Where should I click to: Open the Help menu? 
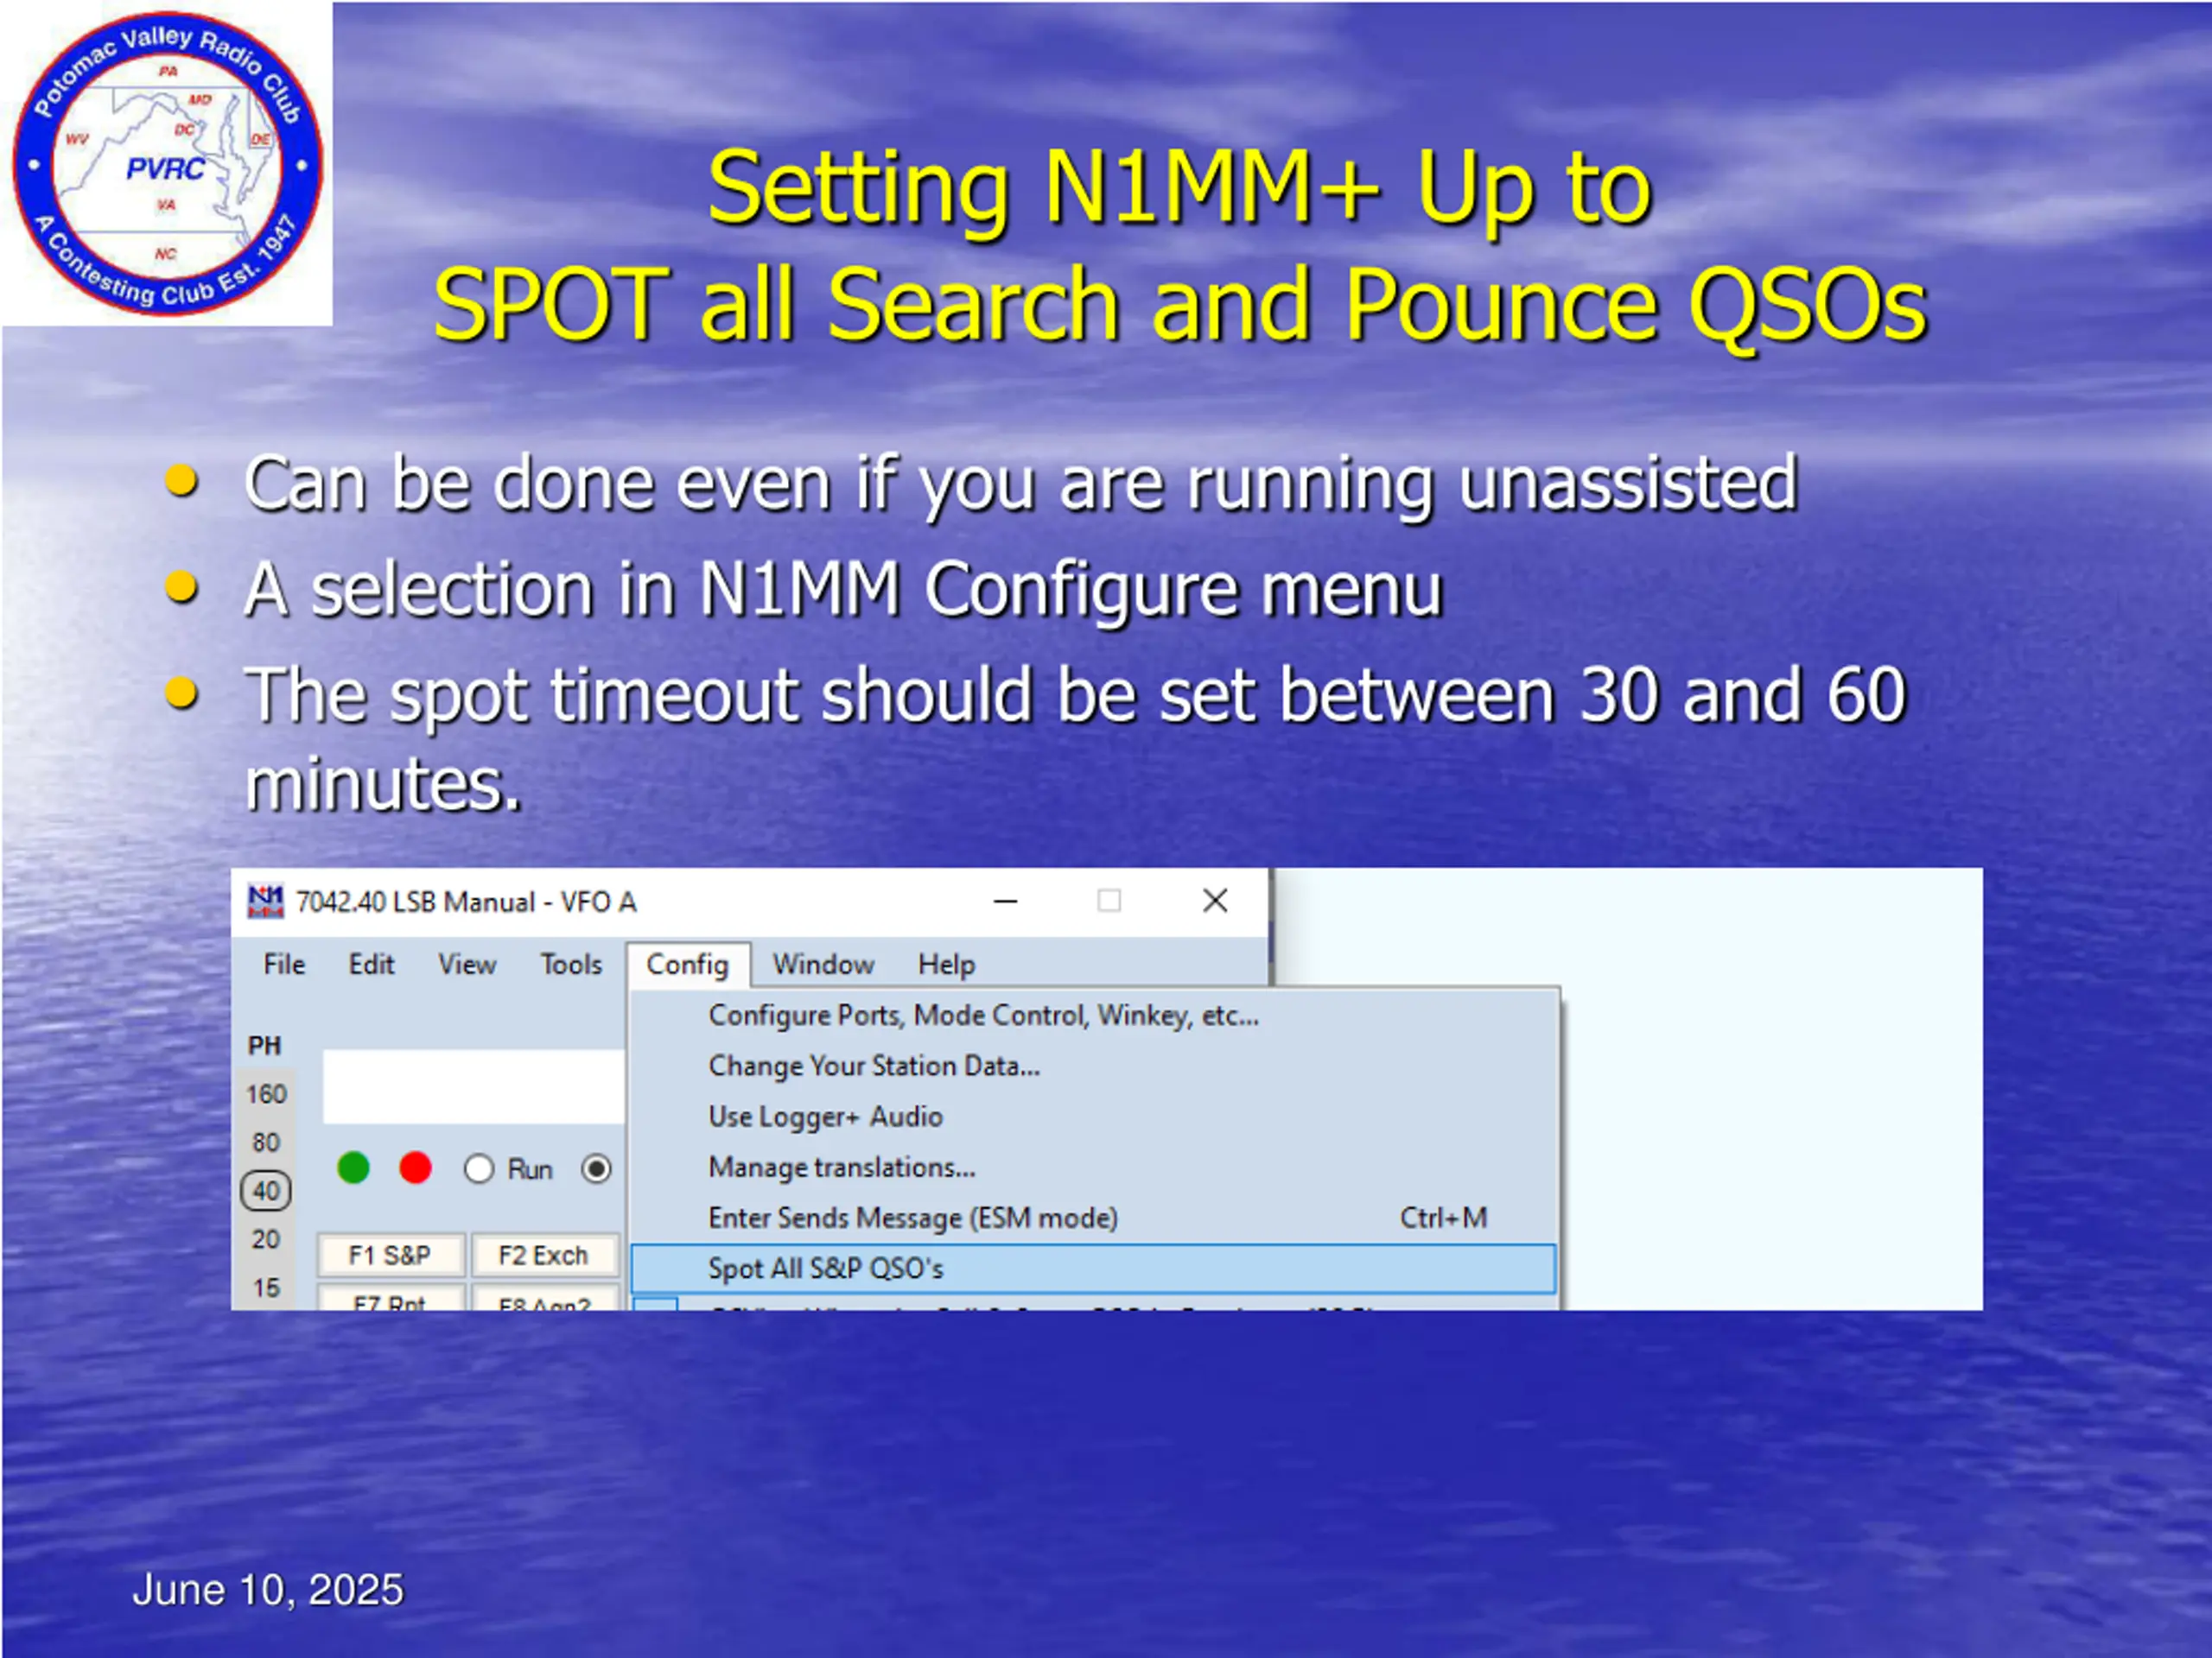coord(946,965)
